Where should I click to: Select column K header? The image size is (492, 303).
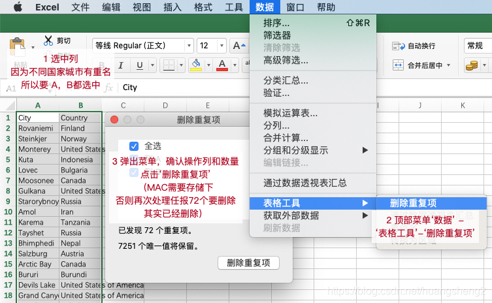(463, 106)
